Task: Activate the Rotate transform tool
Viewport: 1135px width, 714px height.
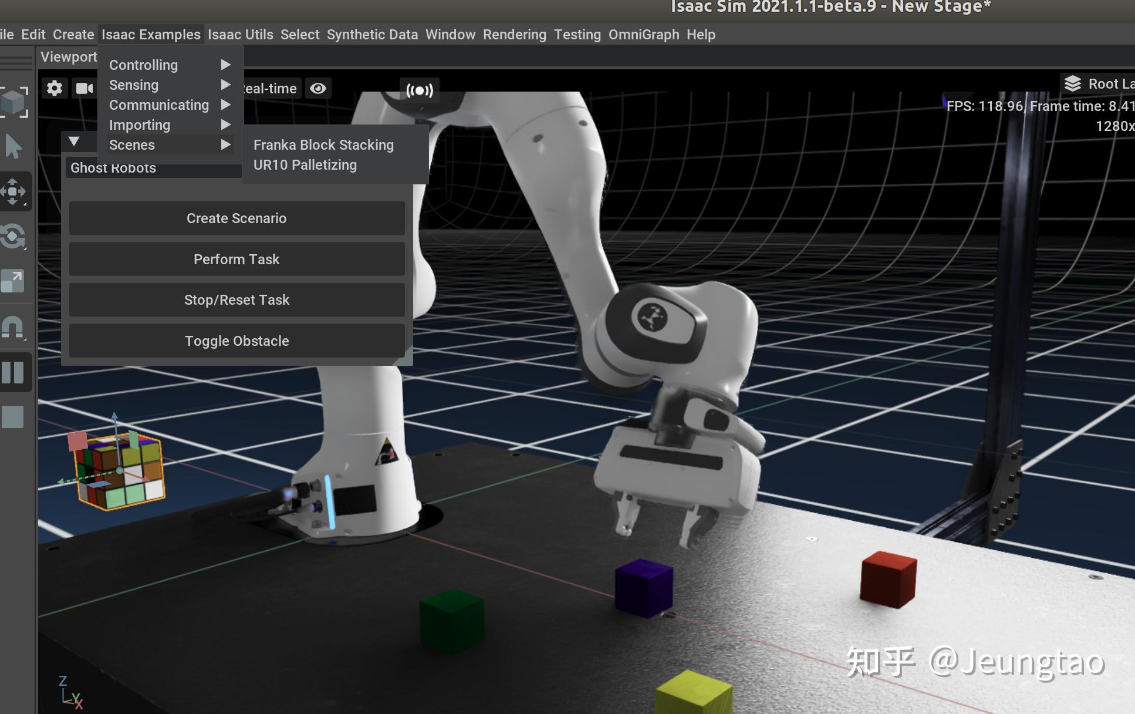Action: 13,237
